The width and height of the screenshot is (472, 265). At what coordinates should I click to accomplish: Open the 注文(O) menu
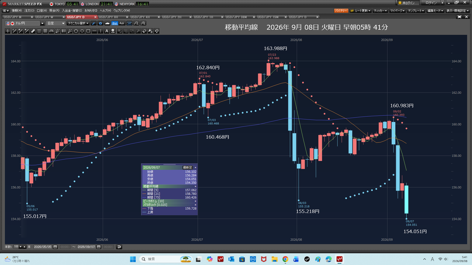tap(29, 11)
